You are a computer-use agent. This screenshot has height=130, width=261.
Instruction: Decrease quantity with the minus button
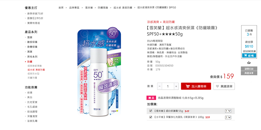159,86
